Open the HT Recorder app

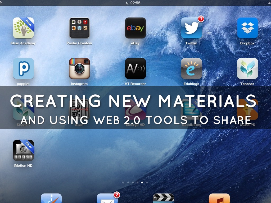(x=135, y=69)
